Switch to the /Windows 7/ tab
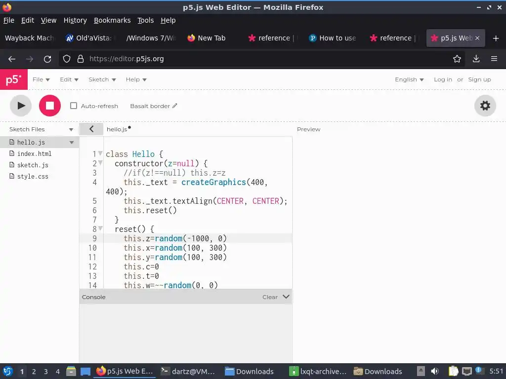 pyautogui.click(x=150, y=38)
